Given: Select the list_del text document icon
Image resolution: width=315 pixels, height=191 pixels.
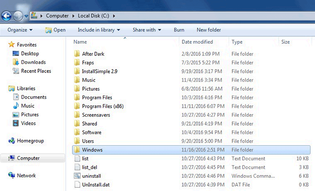Looking at the screenshot, I should [78, 167].
